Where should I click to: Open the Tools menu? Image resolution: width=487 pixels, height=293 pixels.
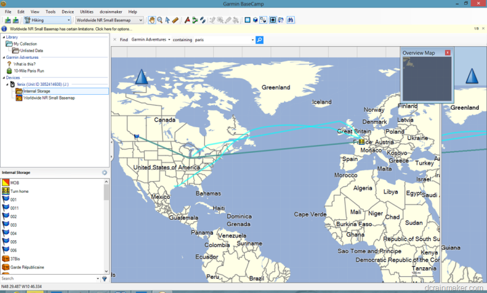pos(51,12)
